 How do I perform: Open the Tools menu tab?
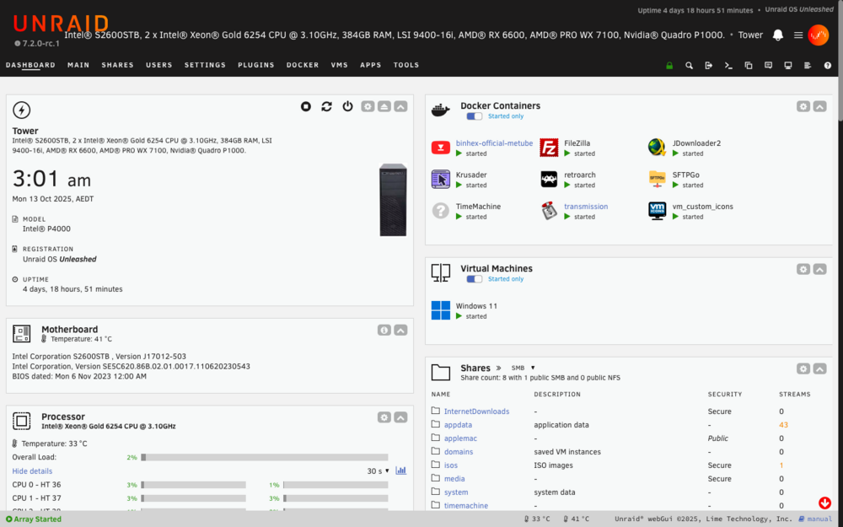coord(406,65)
